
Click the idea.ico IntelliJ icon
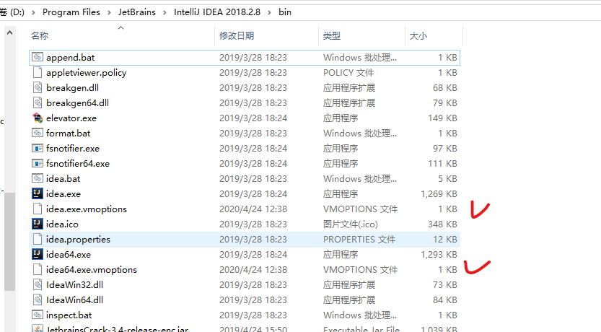[38, 224]
